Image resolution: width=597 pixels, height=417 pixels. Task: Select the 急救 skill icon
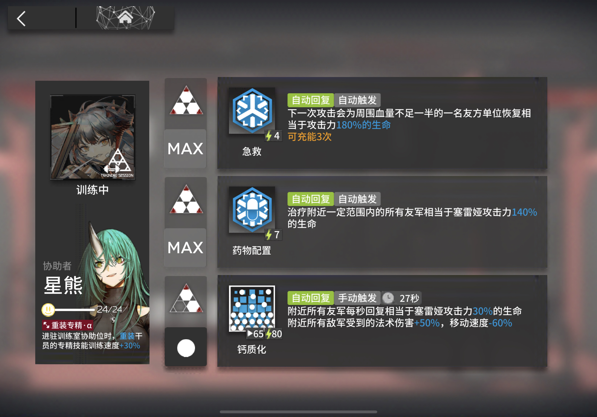point(252,110)
